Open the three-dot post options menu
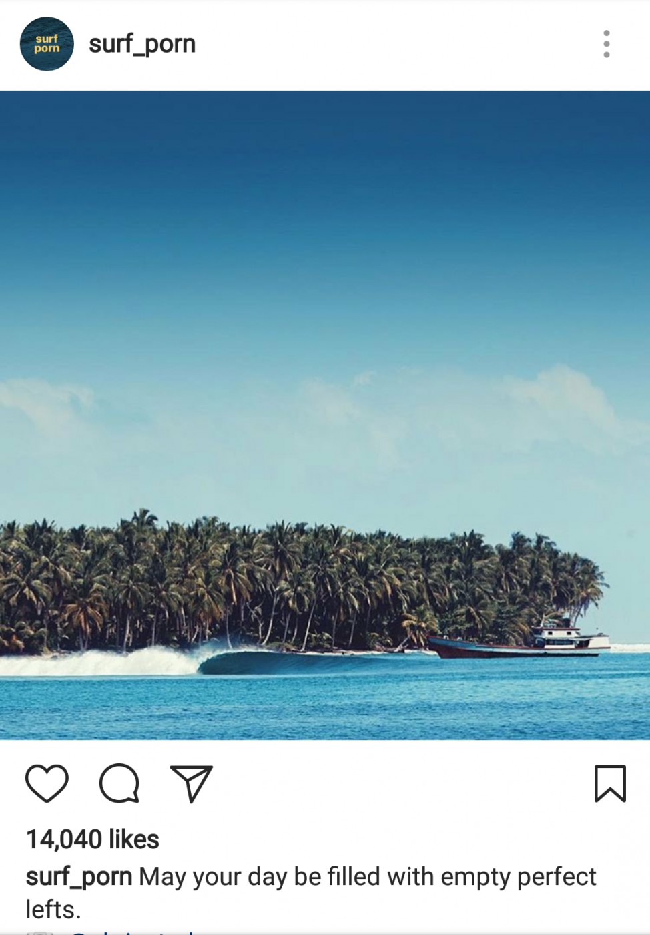650x935 pixels. point(606,44)
